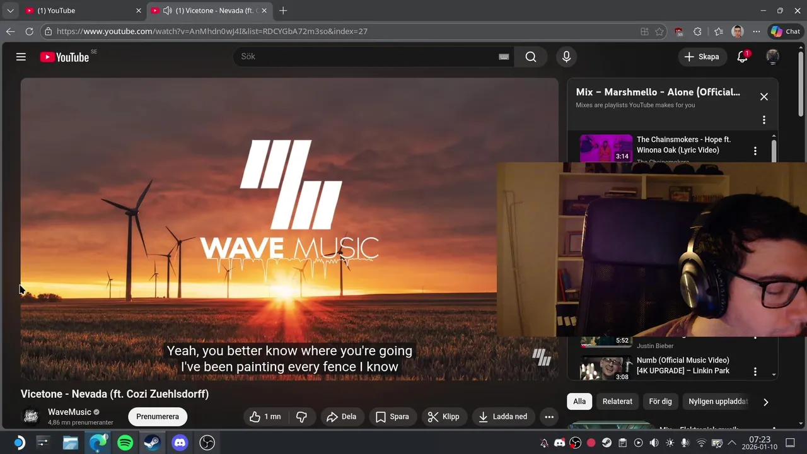The width and height of the screenshot is (807, 454).
Task: Like the video with thumbs up
Action: 265,417
